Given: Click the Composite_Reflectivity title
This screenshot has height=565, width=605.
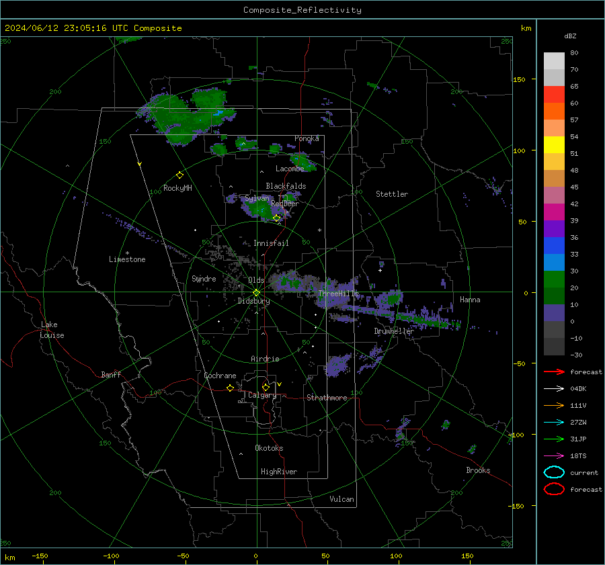Looking at the screenshot, I should pos(302,10).
